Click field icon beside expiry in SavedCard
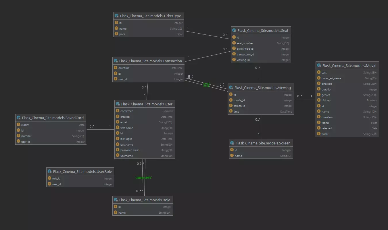The image size is (388, 230). coord(18,125)
